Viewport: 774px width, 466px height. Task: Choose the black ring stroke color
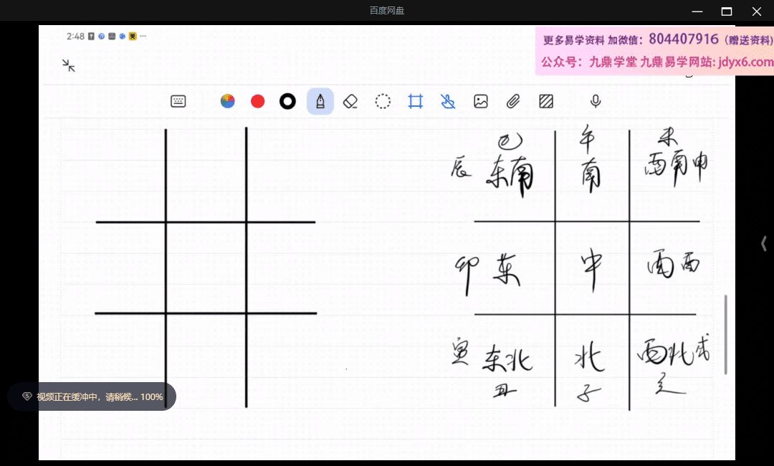click(x=287, y=102)
